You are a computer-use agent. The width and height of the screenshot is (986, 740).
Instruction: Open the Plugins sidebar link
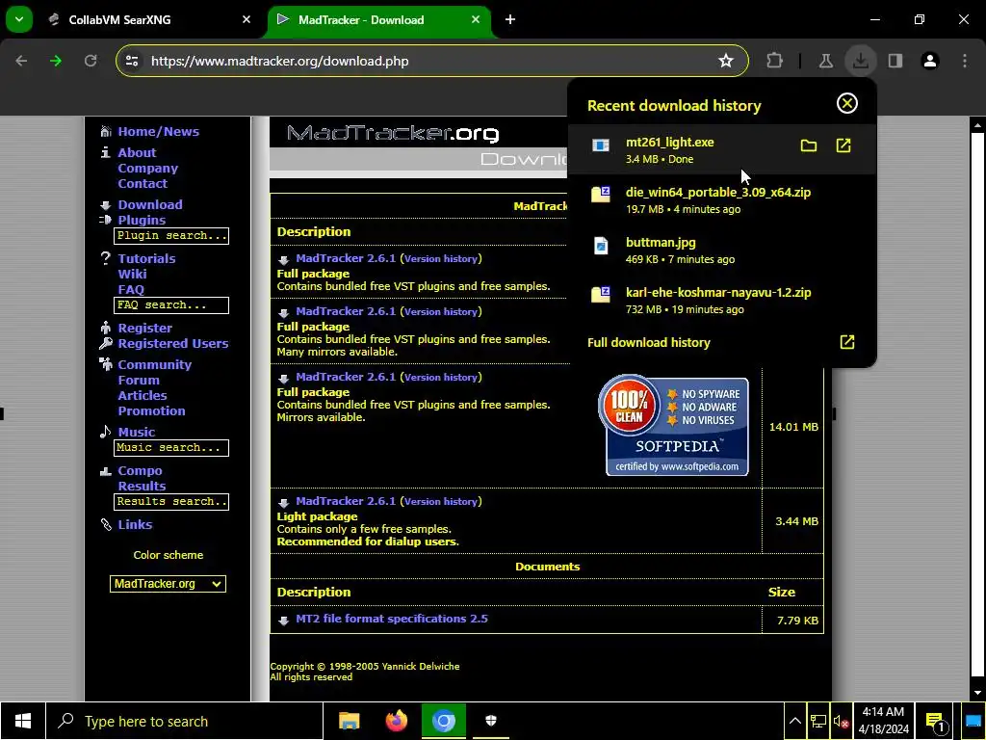pos(142,221)
